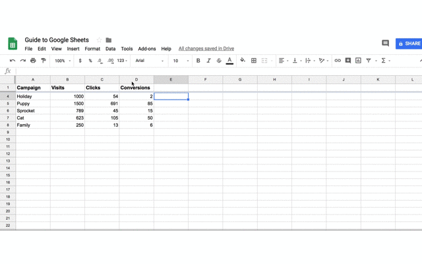
Task: Insert a comment from toolbar
Action: coord(347,61)
